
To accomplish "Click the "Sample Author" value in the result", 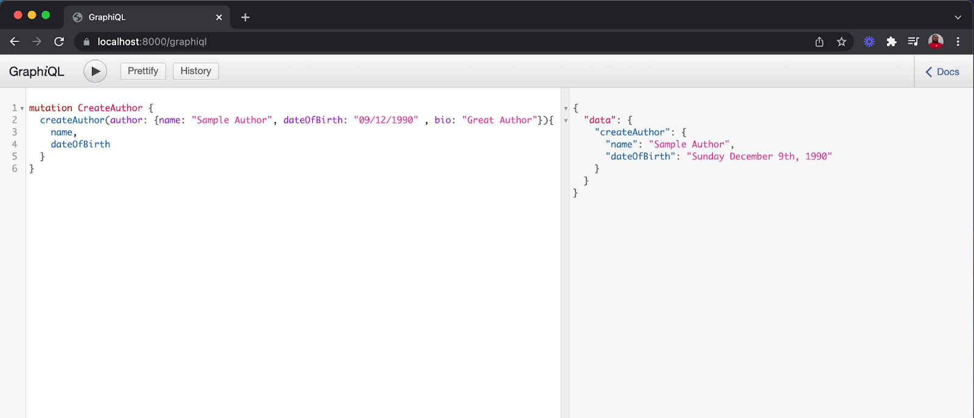I will point(689,145).
